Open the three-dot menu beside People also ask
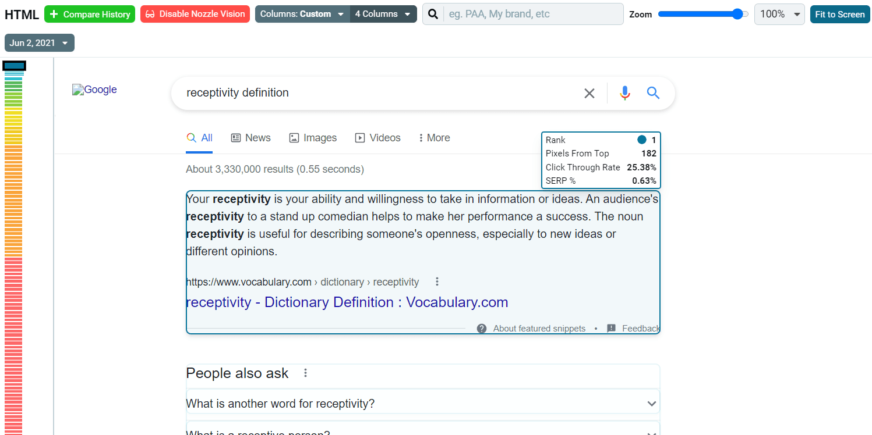The height and width of the screenshot is (435, 872). [305, 373]
